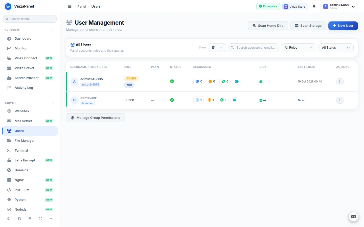Open Monitor in sidebar
Viewport: 364px width, 227px height.
30,48
